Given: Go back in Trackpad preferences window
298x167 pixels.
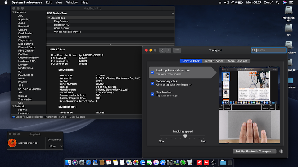Looking at the screenshot, I should point(162,50).
